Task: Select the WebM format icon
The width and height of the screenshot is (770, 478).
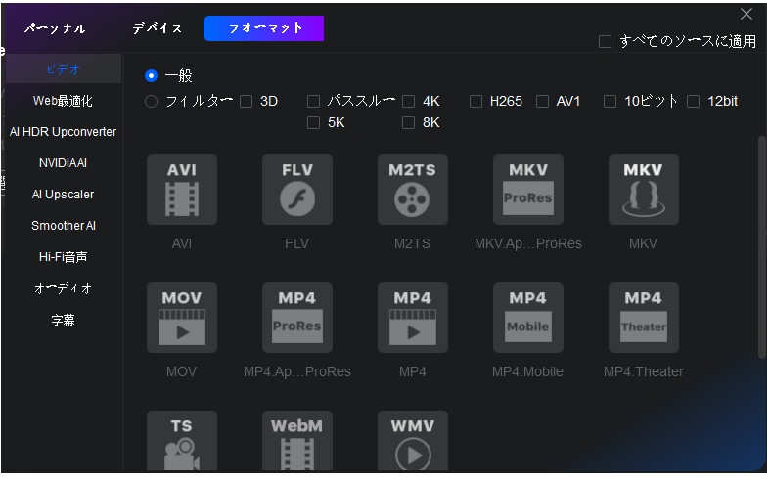Action: tap(296, 442)
